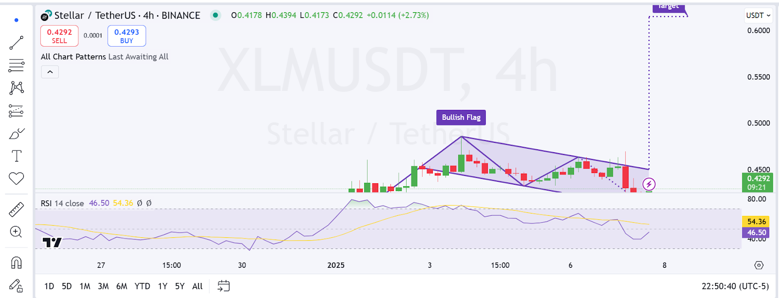779x298 pixels.
Task: Select the ruler measure tool
Action: (x=16, y=210)
